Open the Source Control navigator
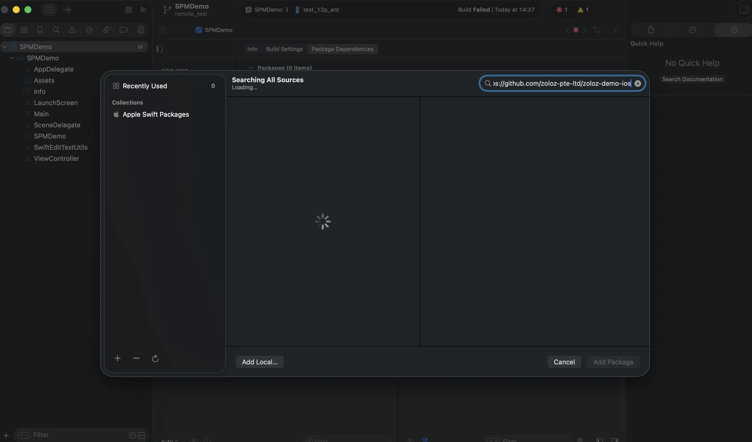 [24, 30]
